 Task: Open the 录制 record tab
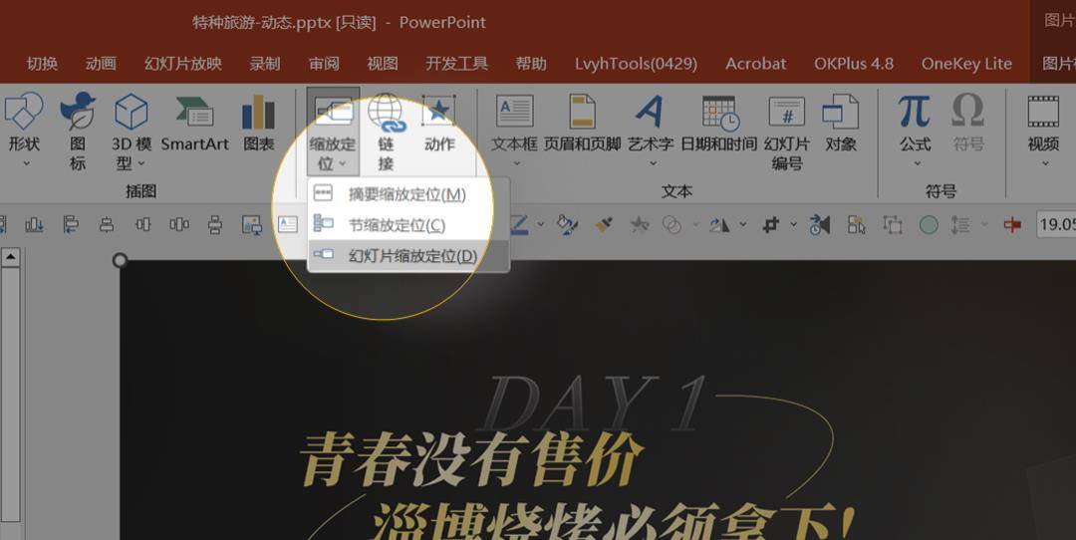(x=265, y=64)
